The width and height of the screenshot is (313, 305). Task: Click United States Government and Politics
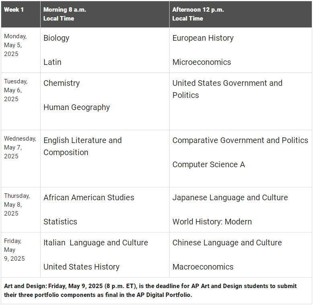point(227,89)
